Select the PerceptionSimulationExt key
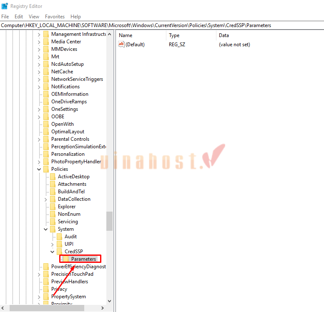 click(78, 147)
